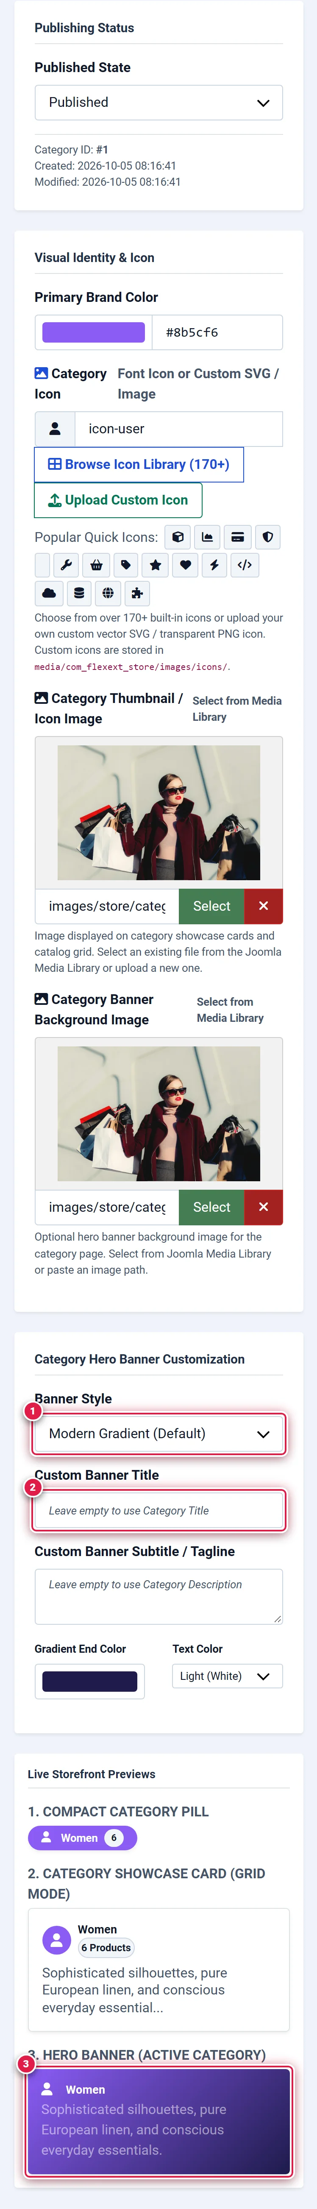Viewport: 317px width, 2209px height.
Task: Select the cube quick icon
Action: tap(177, 537)
